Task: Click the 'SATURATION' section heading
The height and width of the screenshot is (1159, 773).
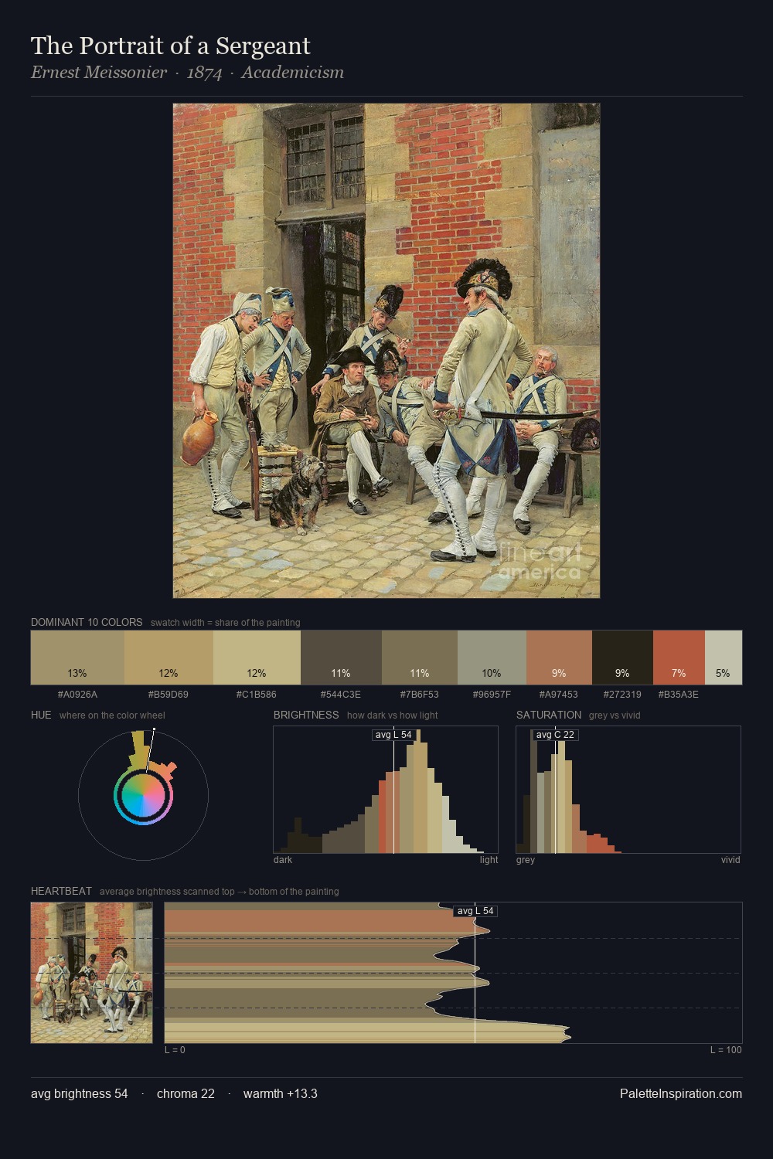Action: pos(549,715)
